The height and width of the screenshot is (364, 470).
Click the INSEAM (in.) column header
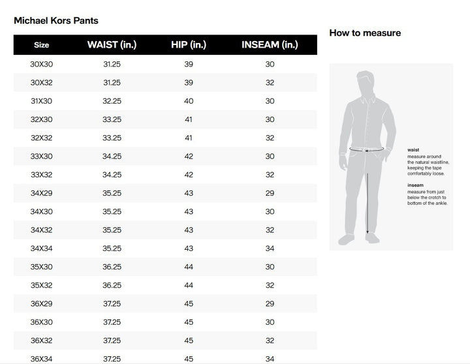click(270, 44)
